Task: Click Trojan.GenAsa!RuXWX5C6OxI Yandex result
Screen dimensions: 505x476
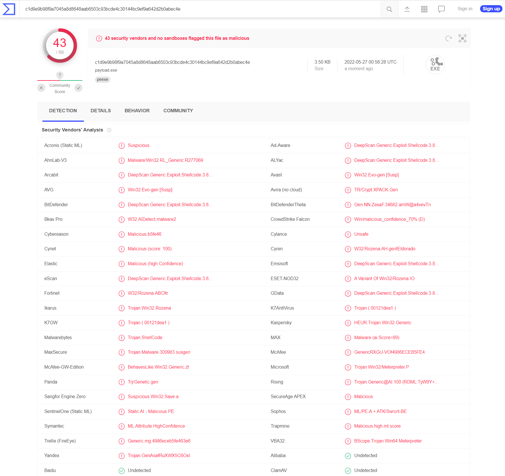Action: tap(159, 456)
